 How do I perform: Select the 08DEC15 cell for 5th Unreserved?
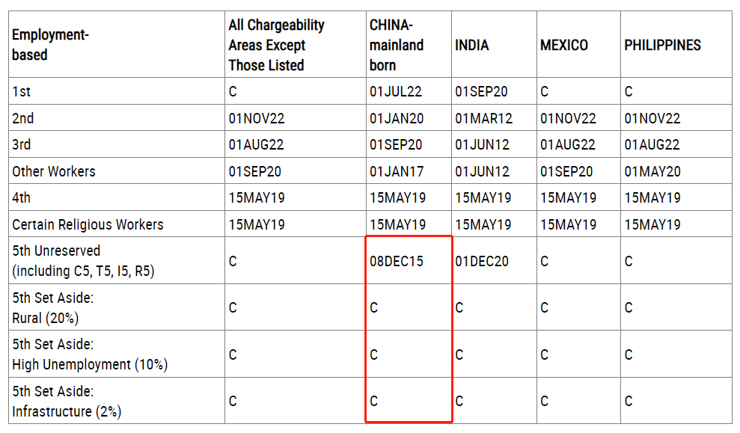(x=397, y=261)
